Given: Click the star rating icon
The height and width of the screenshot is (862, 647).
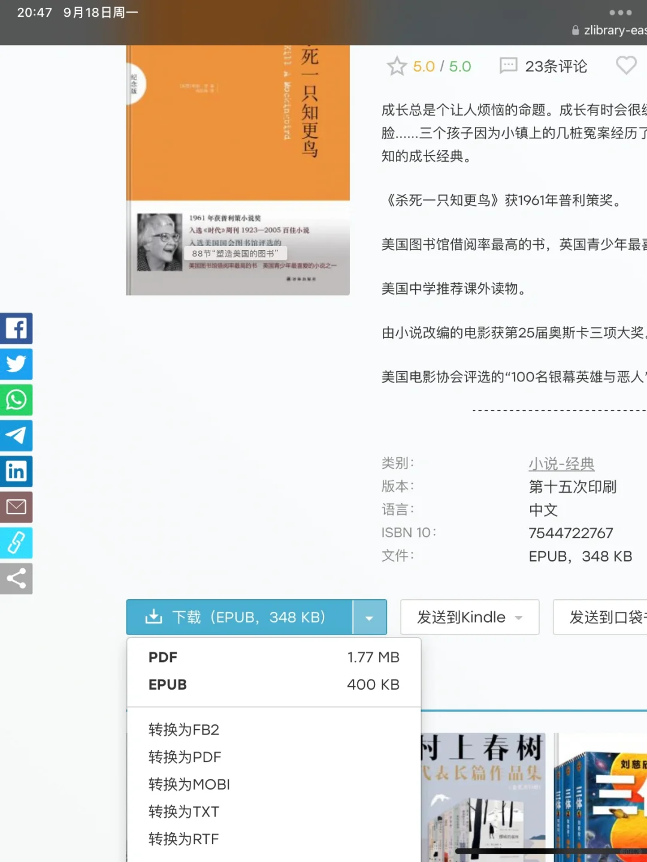Looking at the screenshot, I should [397, 66].
